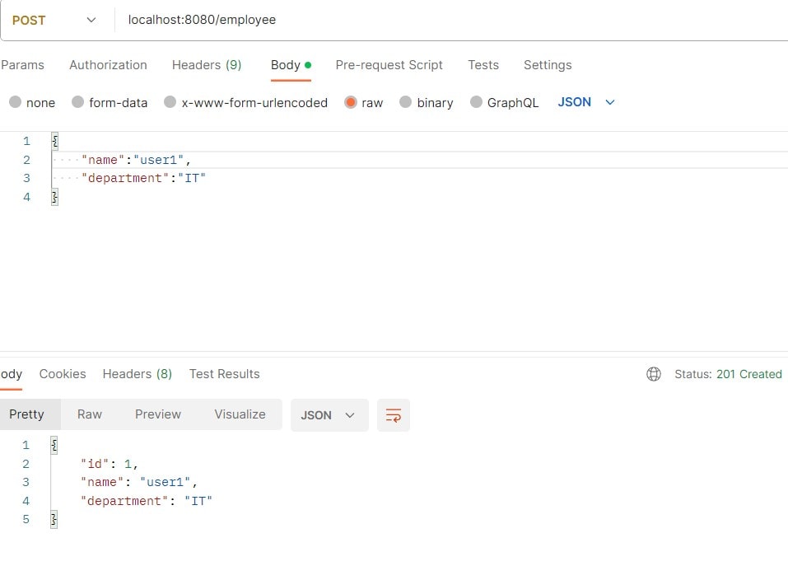Choose the GraphQL body type radio
Image resolution: width=788 pixels, height=566 pixels.
coord(476,102)
